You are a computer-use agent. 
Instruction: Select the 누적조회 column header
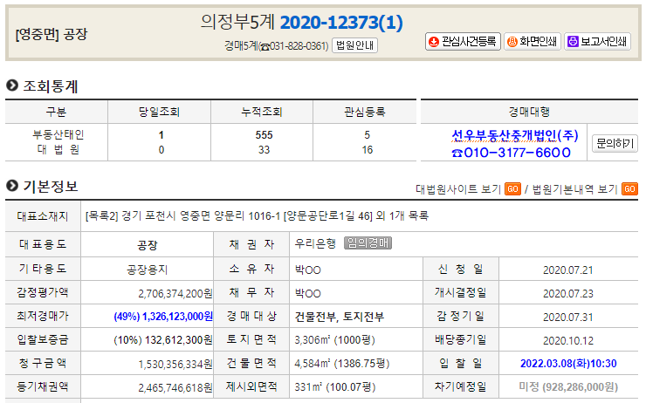(262, 112)
